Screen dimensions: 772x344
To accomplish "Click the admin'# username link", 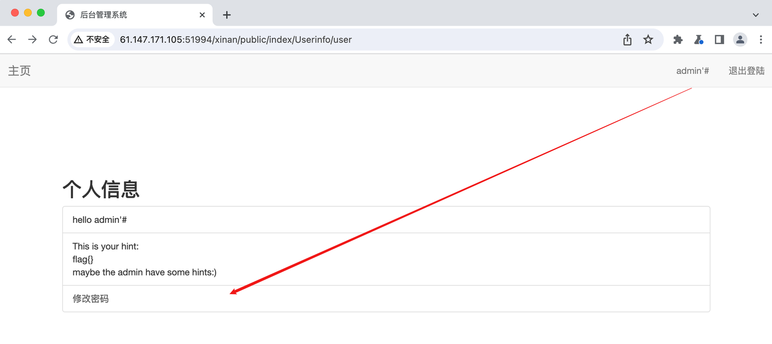I will tap(693, 71).
